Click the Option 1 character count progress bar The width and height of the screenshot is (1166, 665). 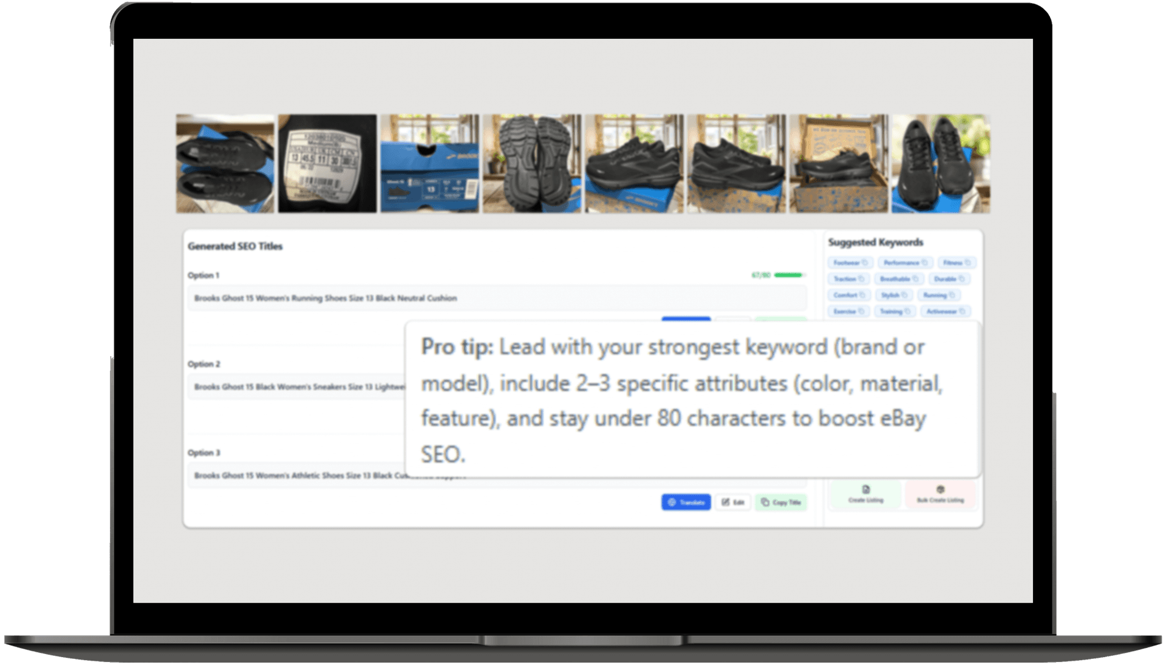pos(788,275)
